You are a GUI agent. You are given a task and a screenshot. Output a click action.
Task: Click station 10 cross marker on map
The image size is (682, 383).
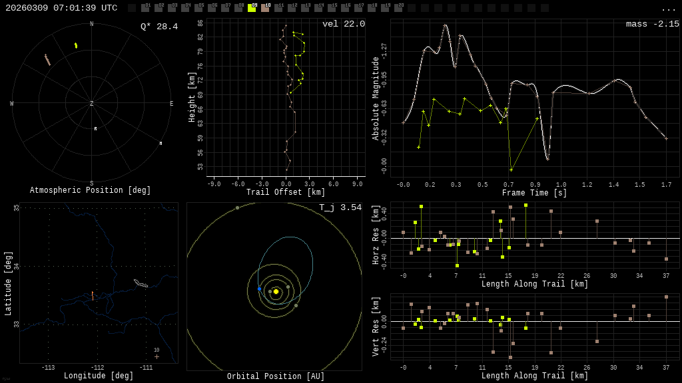[157, 356]
